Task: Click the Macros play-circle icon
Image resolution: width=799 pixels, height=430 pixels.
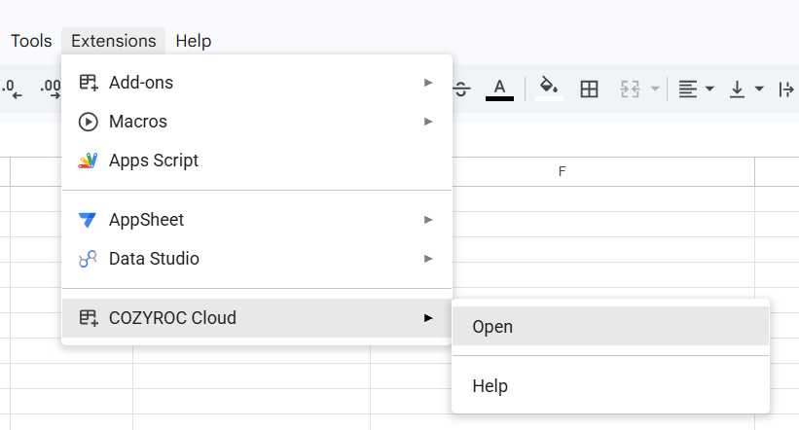Action: point(89,122)
